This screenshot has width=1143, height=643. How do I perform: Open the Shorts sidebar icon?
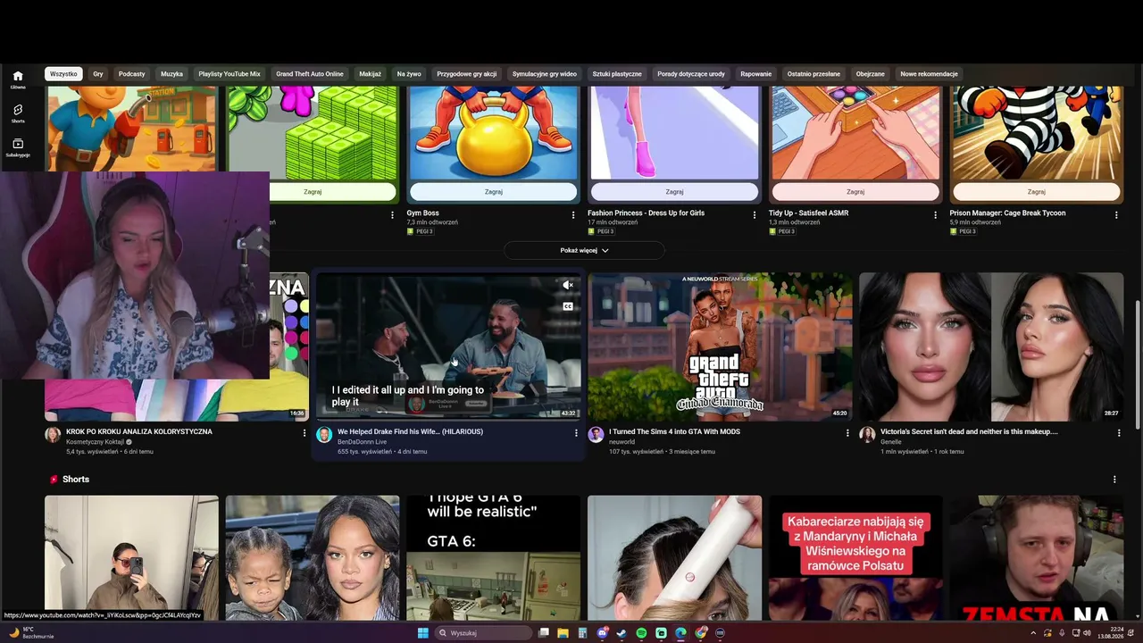pos(18,113)
